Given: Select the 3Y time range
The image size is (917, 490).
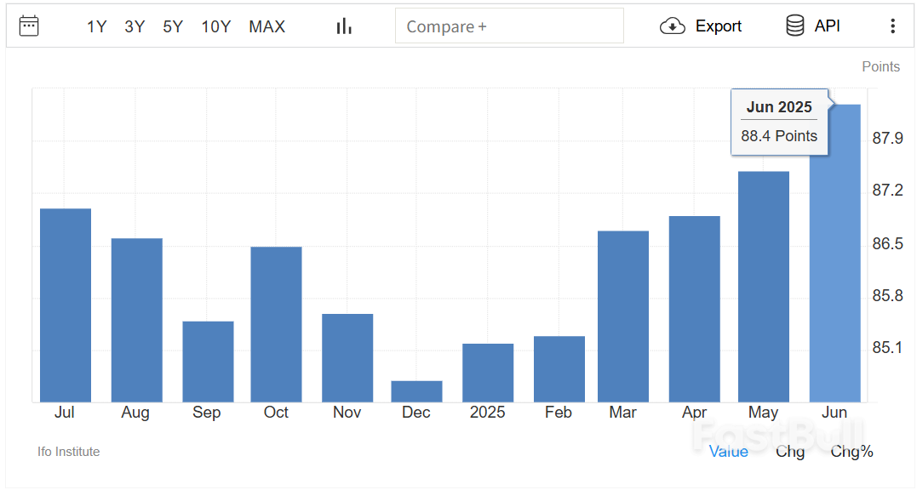Looking at the screenshot, I should pos(135,26).
